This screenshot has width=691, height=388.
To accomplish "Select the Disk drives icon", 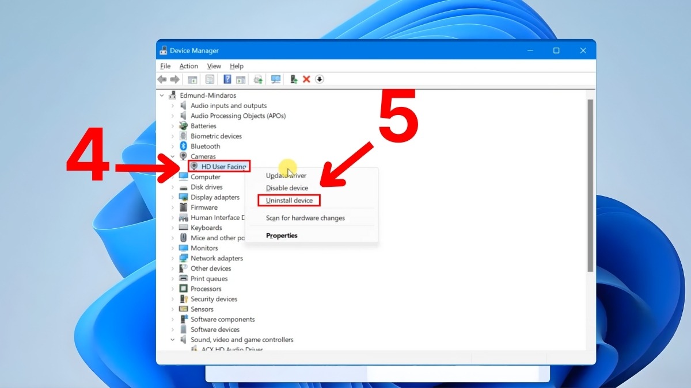I will 184,187.
